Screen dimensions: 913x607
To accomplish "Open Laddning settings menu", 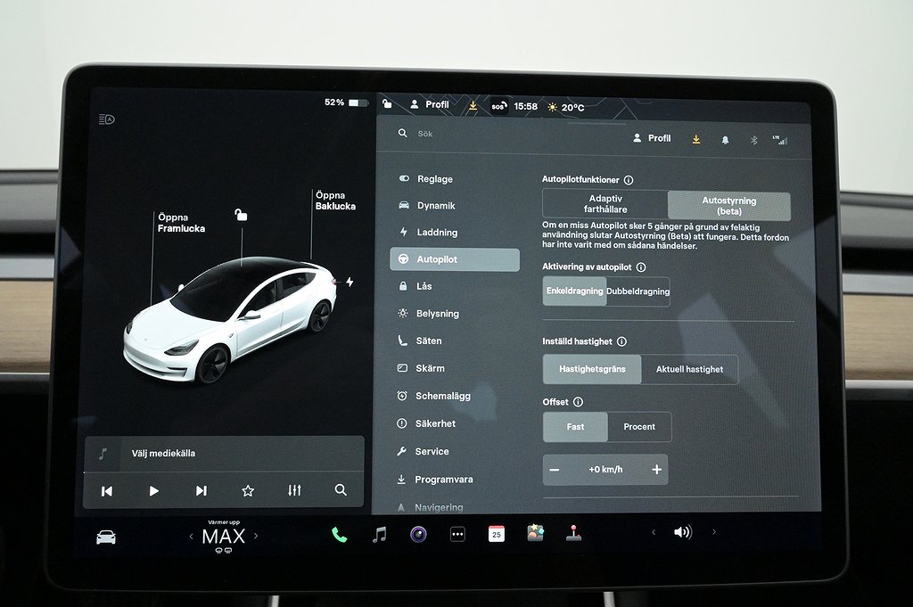I will [x=437, y=233].
